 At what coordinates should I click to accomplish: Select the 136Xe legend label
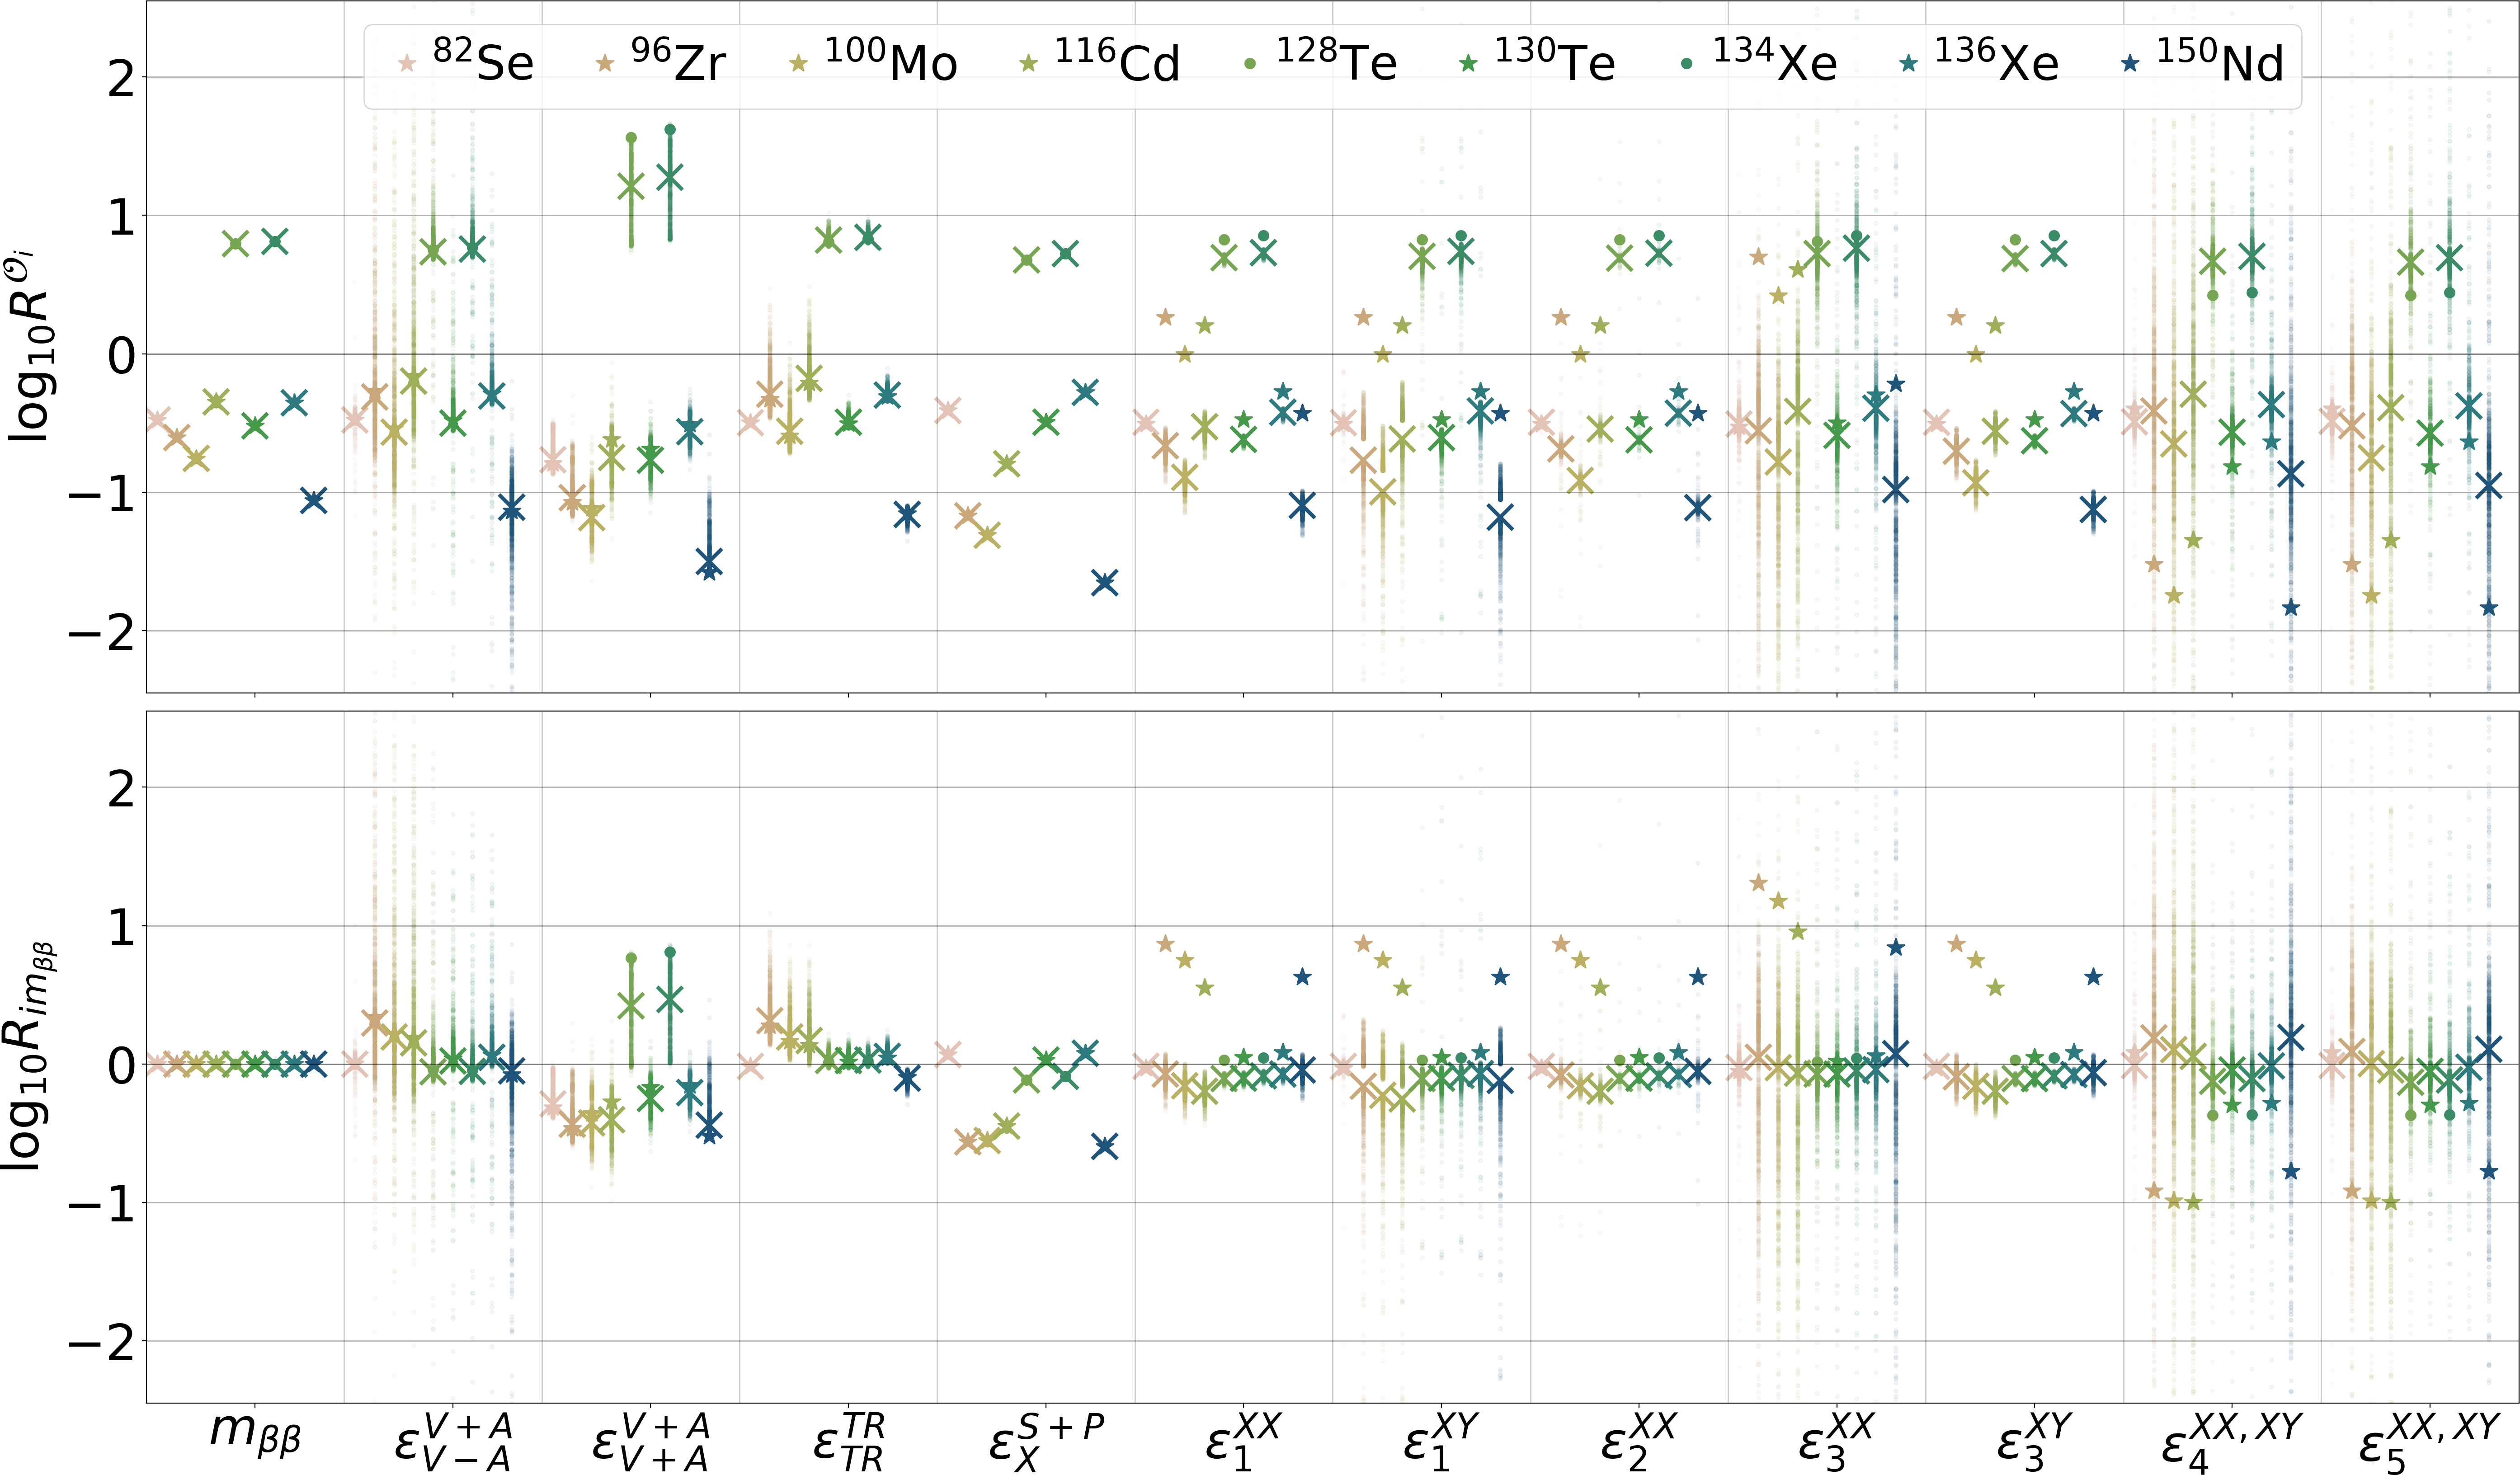[x=1997, y=60]
